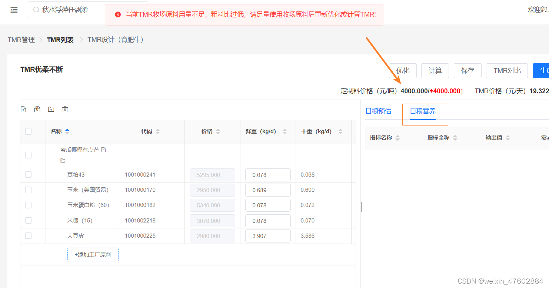This screenshot has height=288, width=549.
Task: Toggle the hamburger sidebar menu icon
Action: point(14,10)
